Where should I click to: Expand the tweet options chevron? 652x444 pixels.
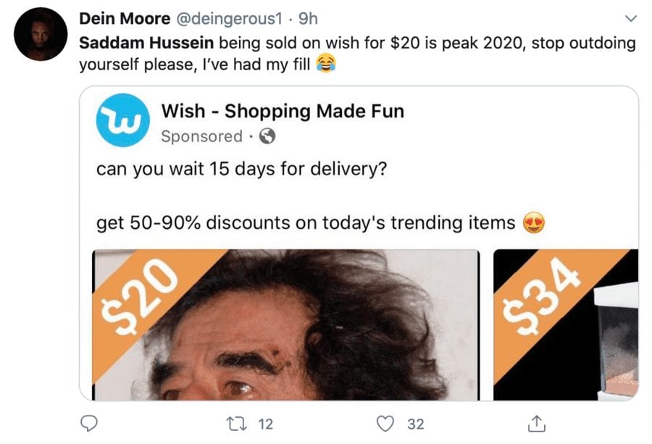tap(629, 17)
